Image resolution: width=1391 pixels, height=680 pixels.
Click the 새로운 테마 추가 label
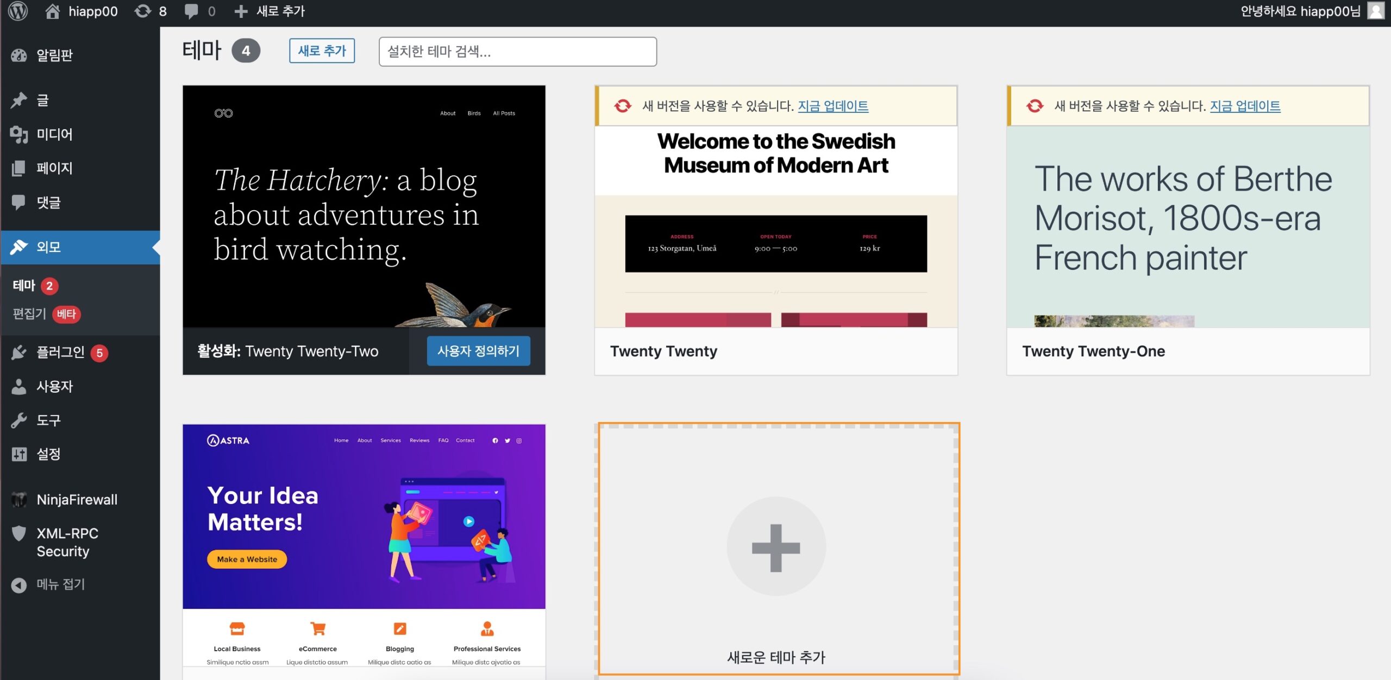776,657
